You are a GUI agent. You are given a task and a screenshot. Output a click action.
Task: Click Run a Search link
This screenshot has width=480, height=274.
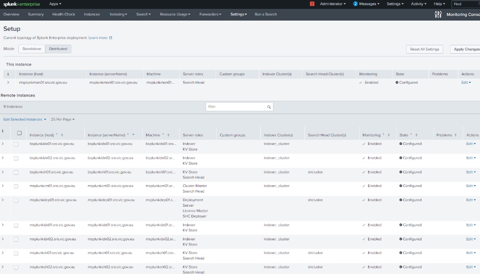click(266, 14)
